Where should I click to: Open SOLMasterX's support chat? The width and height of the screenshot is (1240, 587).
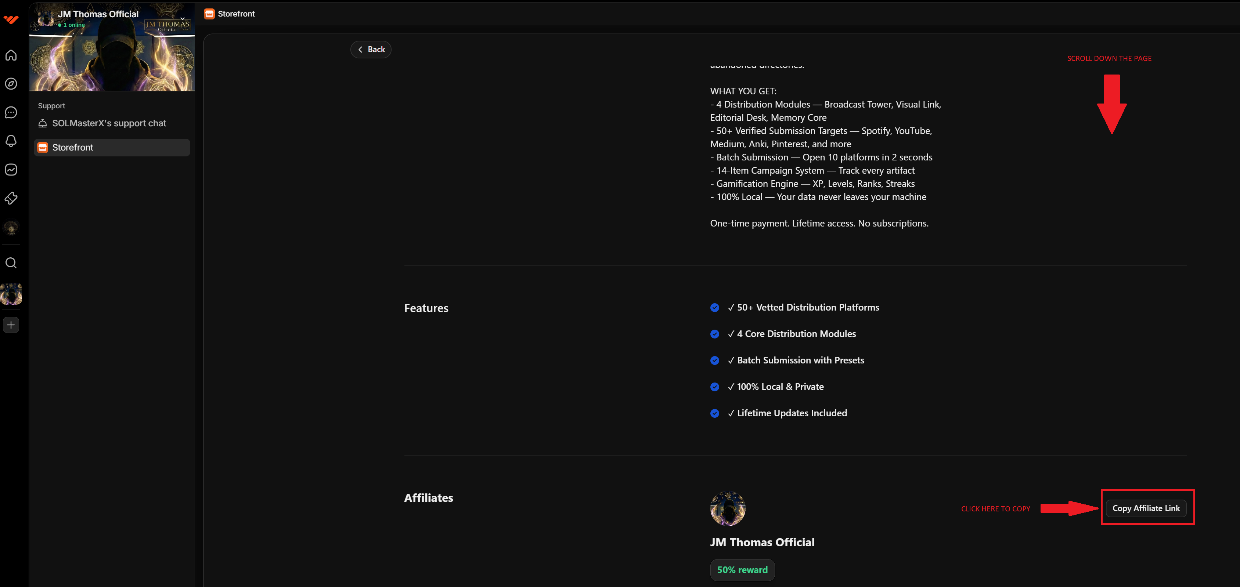[x=109, y=123]
